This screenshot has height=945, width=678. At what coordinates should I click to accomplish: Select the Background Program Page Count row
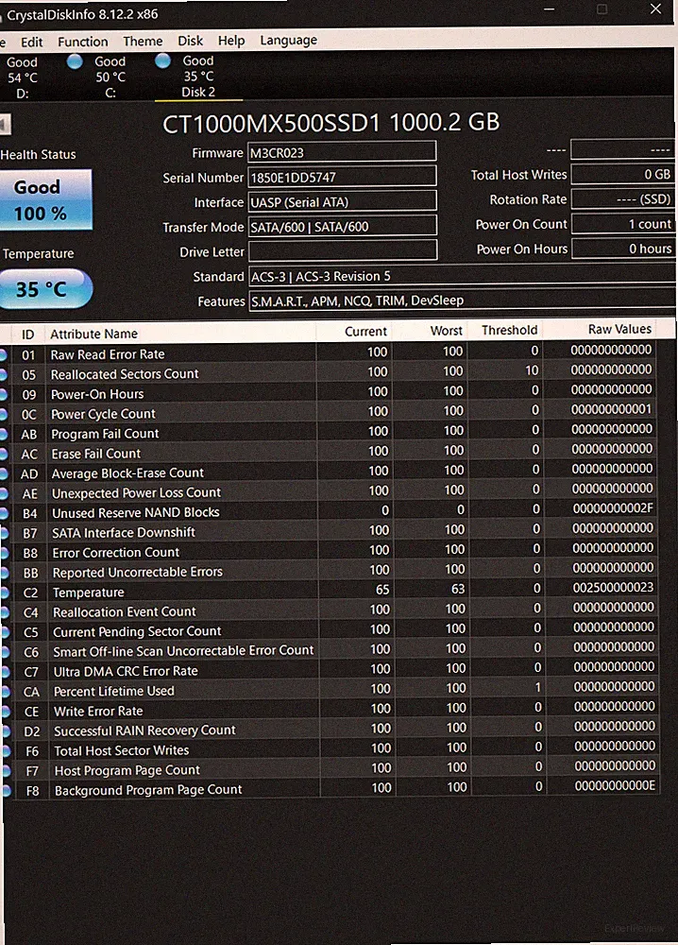tap(330, 789)
